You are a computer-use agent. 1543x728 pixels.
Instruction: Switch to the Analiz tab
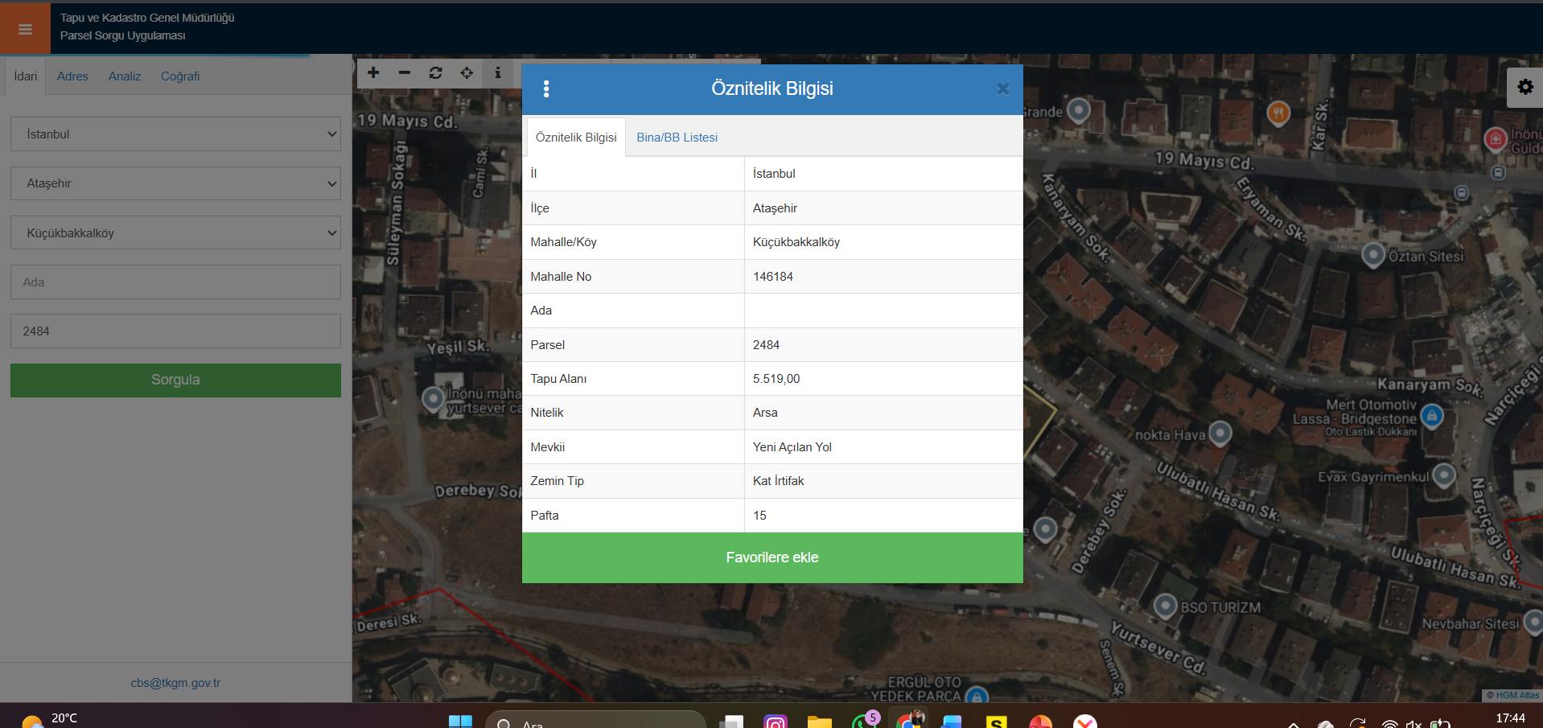125,76
